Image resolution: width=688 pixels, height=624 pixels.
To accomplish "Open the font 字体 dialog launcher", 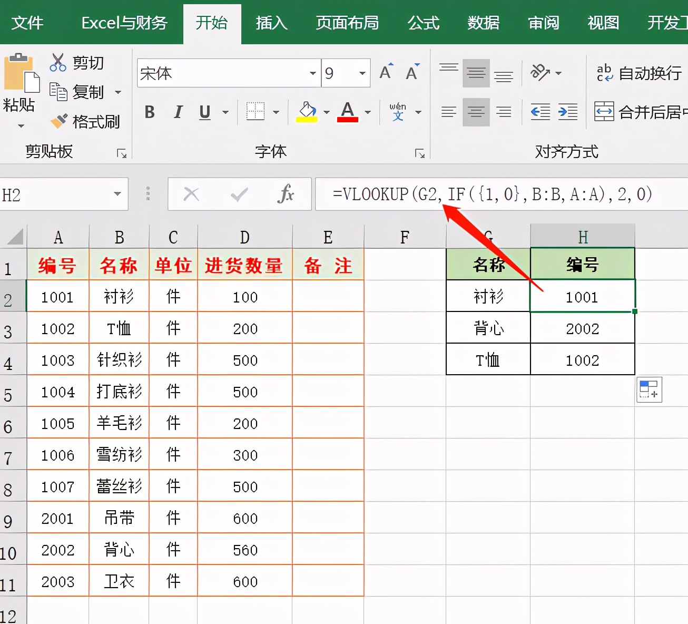I will (420, 153).
